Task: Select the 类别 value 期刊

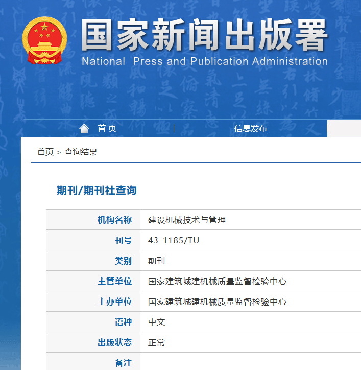Action: point(157,261)
